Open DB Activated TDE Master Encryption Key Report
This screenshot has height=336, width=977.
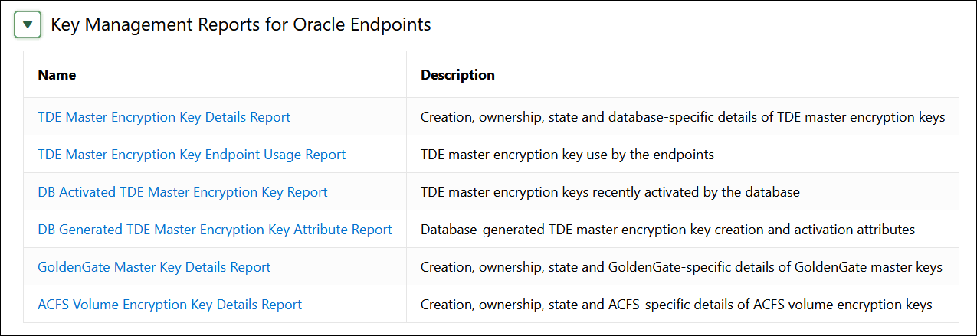182,192
